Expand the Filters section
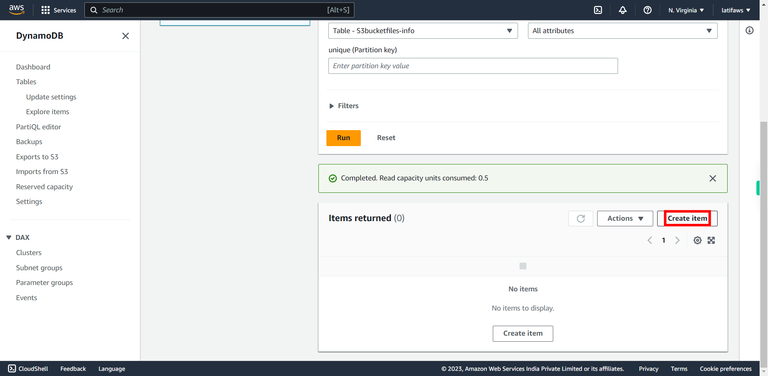768x376 pixels. 344,106
